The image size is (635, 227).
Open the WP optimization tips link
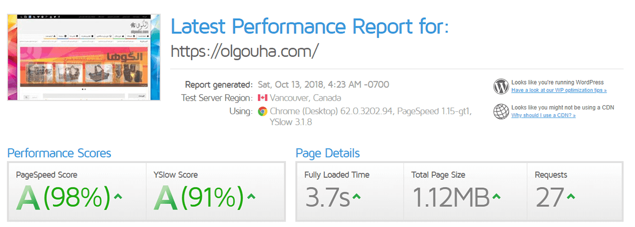click(559, 90)
